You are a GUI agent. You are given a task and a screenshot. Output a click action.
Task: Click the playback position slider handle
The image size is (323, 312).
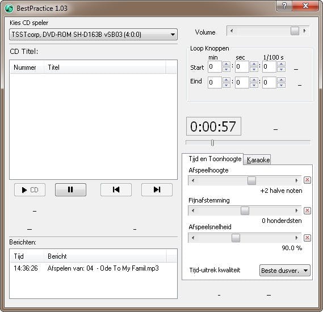212,142
